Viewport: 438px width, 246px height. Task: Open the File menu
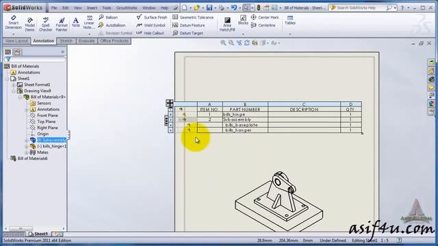(x=54, y=8)
